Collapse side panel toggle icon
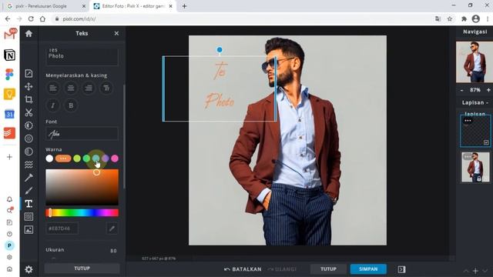The width and height of the screenshot is (493, 277). coord(401,269)
